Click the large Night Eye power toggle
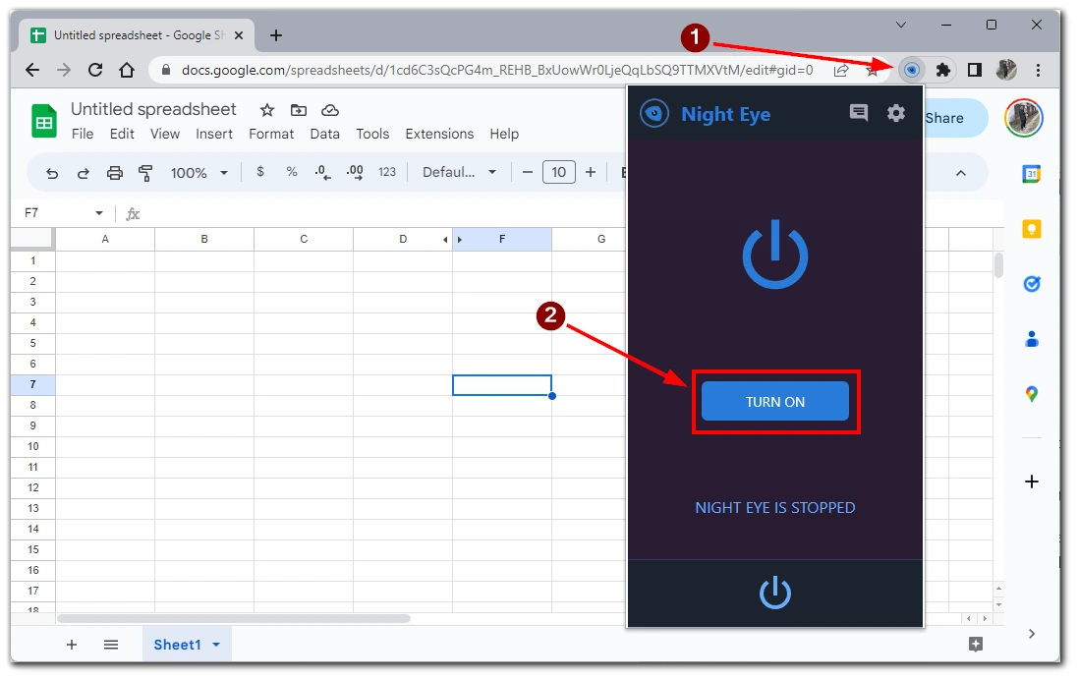 [774, 255]
